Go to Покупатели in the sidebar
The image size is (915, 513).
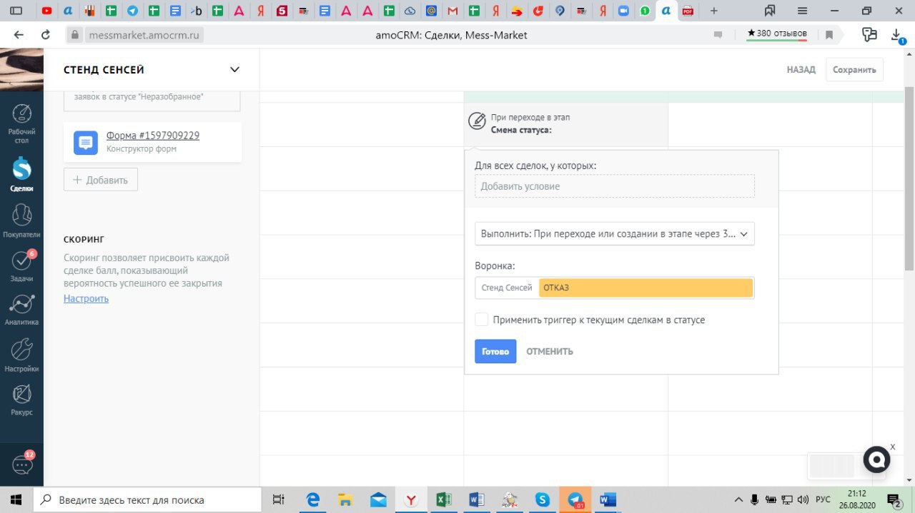point(22,221)
